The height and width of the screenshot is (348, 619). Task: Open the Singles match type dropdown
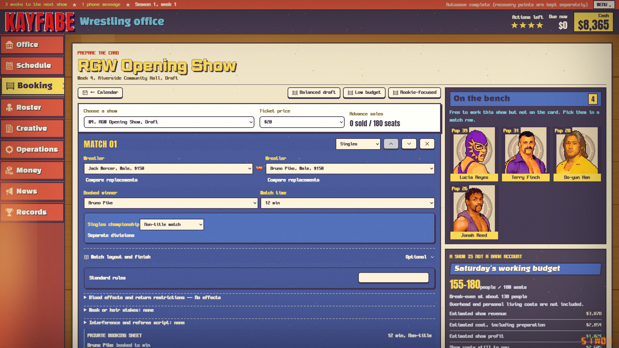[x=358, y=144]
